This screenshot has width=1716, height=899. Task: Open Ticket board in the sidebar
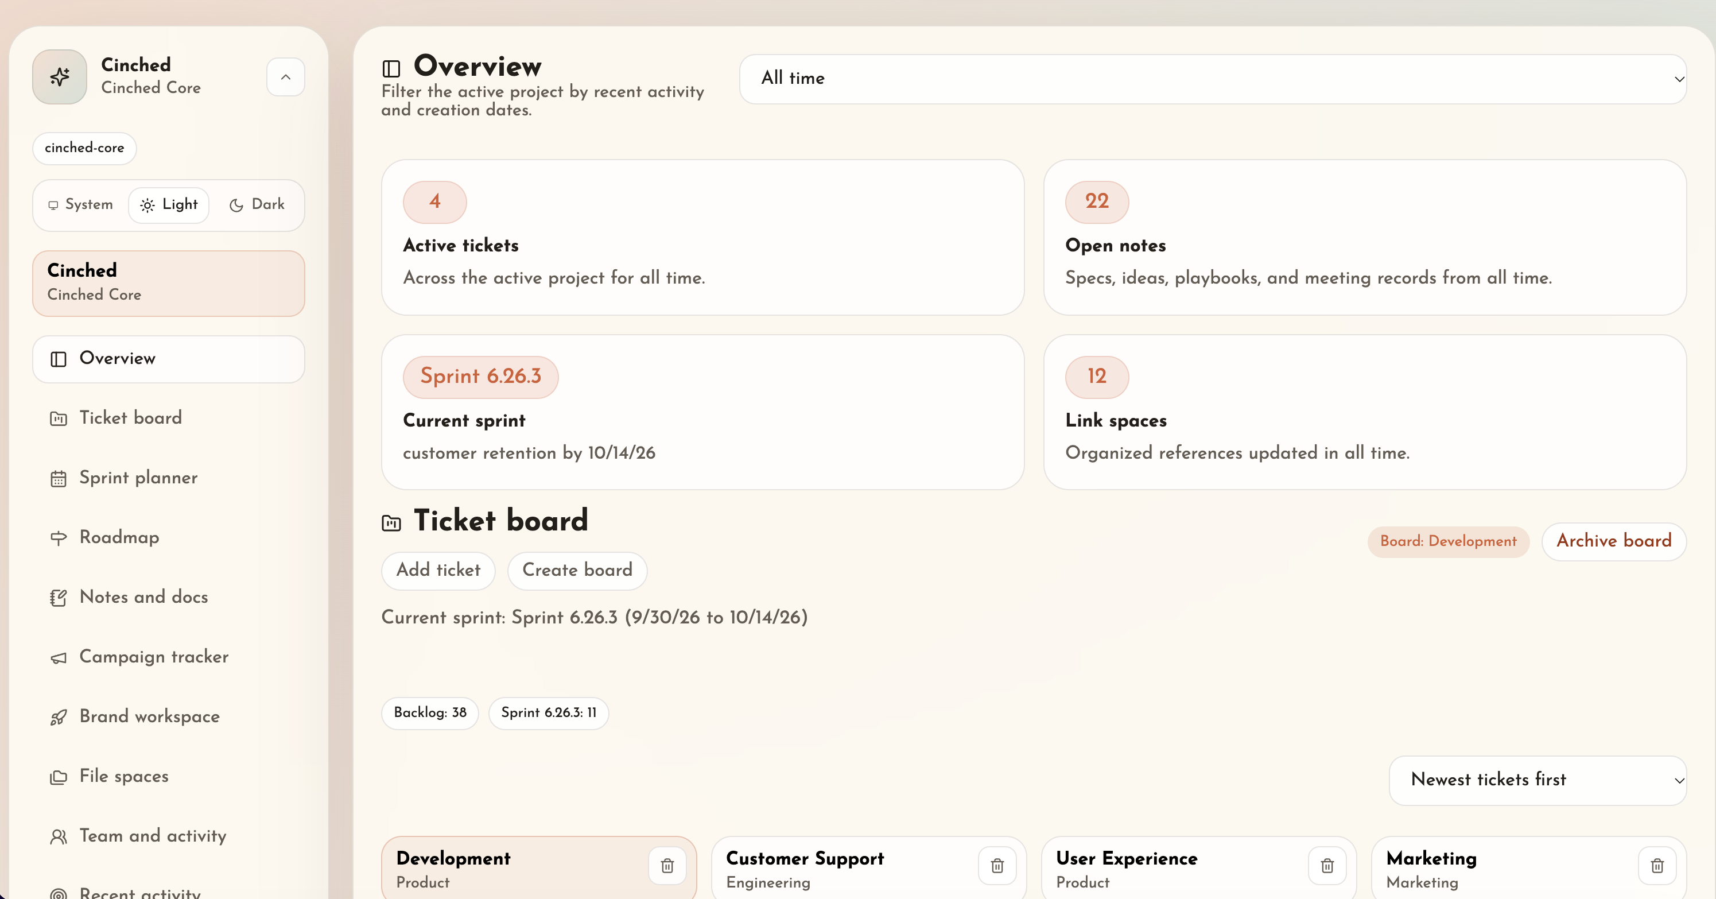(x=169, y=418)
